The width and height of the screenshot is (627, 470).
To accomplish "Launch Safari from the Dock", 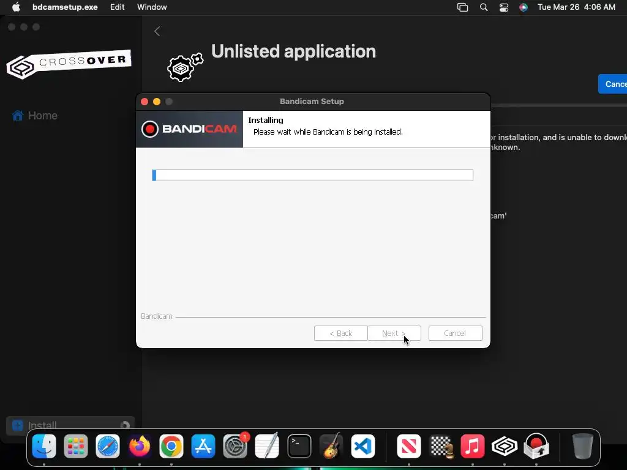I will [108, 446].
